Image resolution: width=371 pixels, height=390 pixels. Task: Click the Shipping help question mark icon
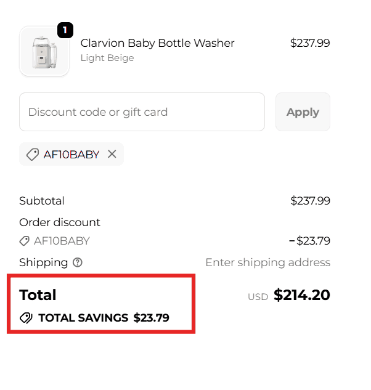78,262
